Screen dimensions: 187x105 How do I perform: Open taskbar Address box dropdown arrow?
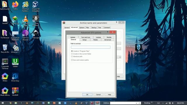[136, 103]
